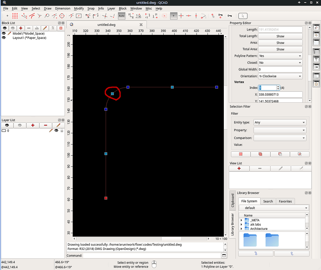Viewport: 321px width, 270px height.
Task: Close the untitled.dwg document tab
Action: 141,24
